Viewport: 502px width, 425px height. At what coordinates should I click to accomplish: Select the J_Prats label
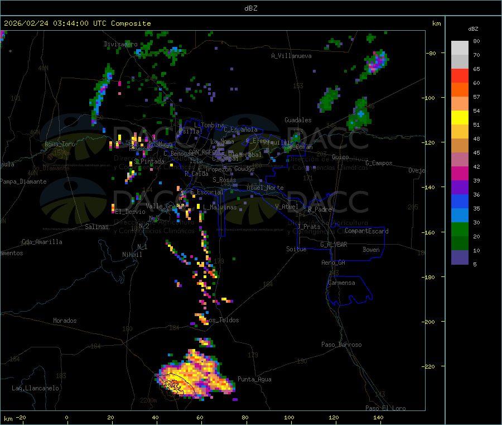(309, 227)
